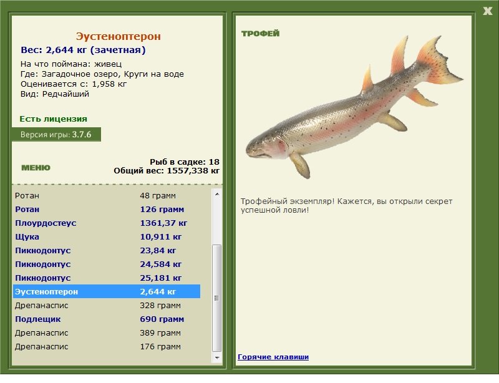Select the Дрепанаспис 328 грамм row

pos(107,305)
